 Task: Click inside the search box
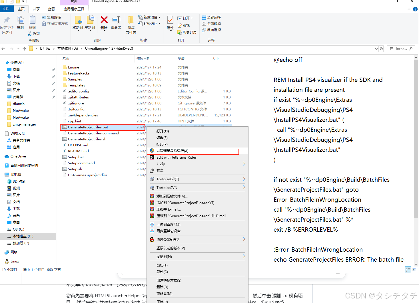click(400, 49)
